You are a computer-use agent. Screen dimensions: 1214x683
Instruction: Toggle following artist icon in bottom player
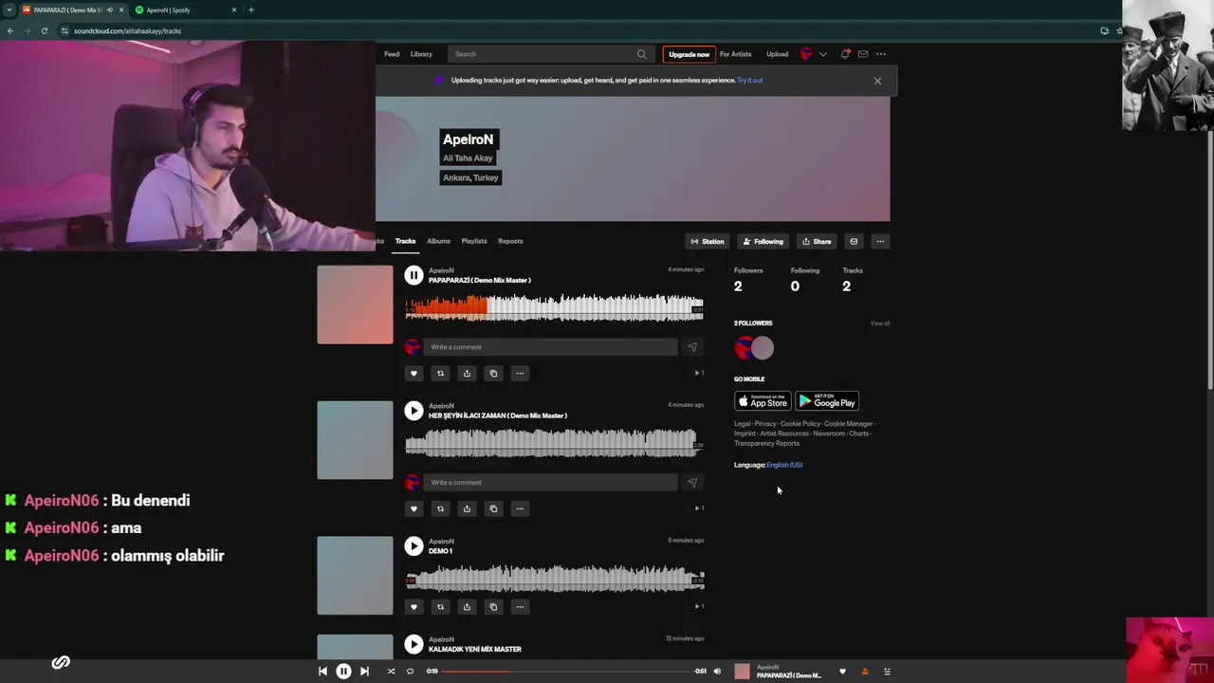(864, 672)
